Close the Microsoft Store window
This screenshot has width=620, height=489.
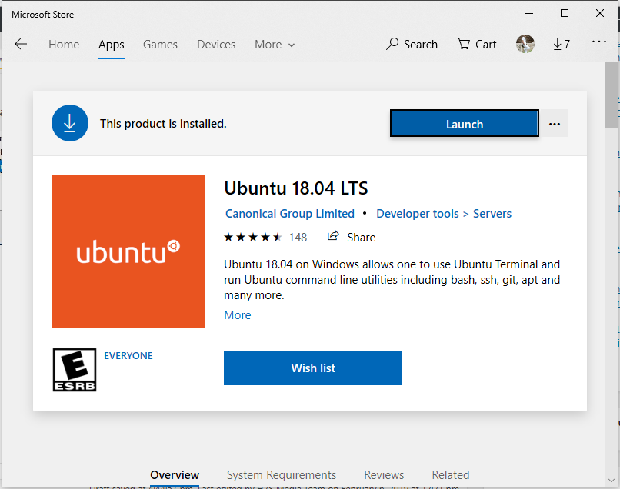click(599, 13)
